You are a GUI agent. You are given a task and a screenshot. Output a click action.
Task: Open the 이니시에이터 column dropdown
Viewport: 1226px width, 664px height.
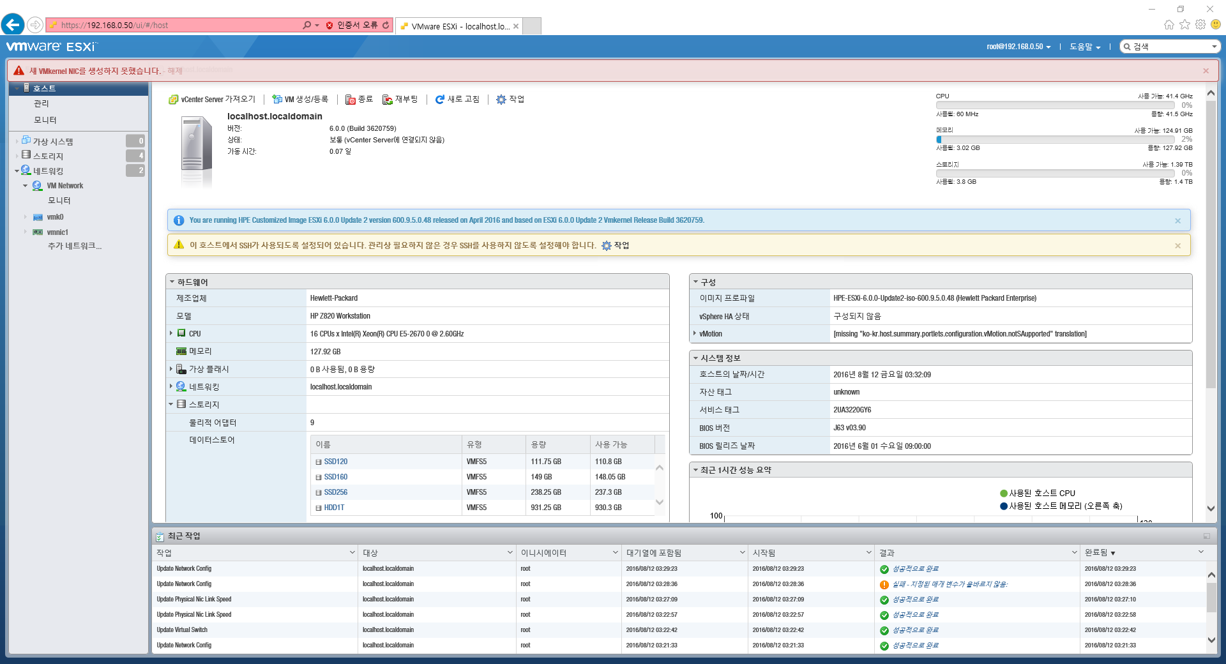(x=616, y=552)
